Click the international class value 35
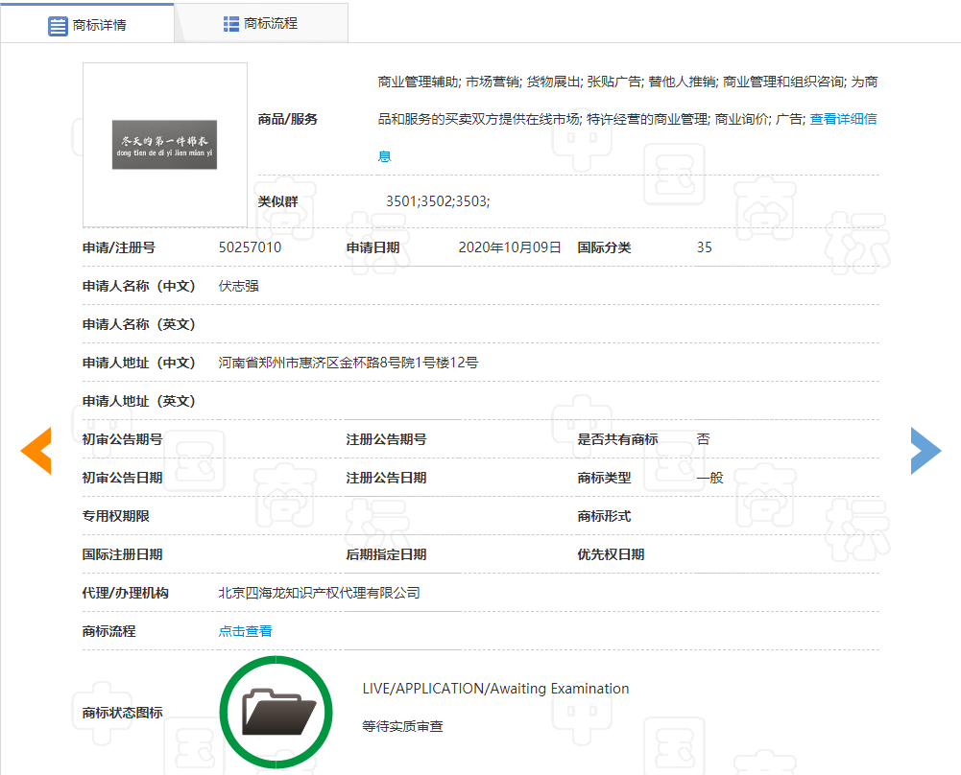This screenshot has height=775, width=961. coord(705,247)
